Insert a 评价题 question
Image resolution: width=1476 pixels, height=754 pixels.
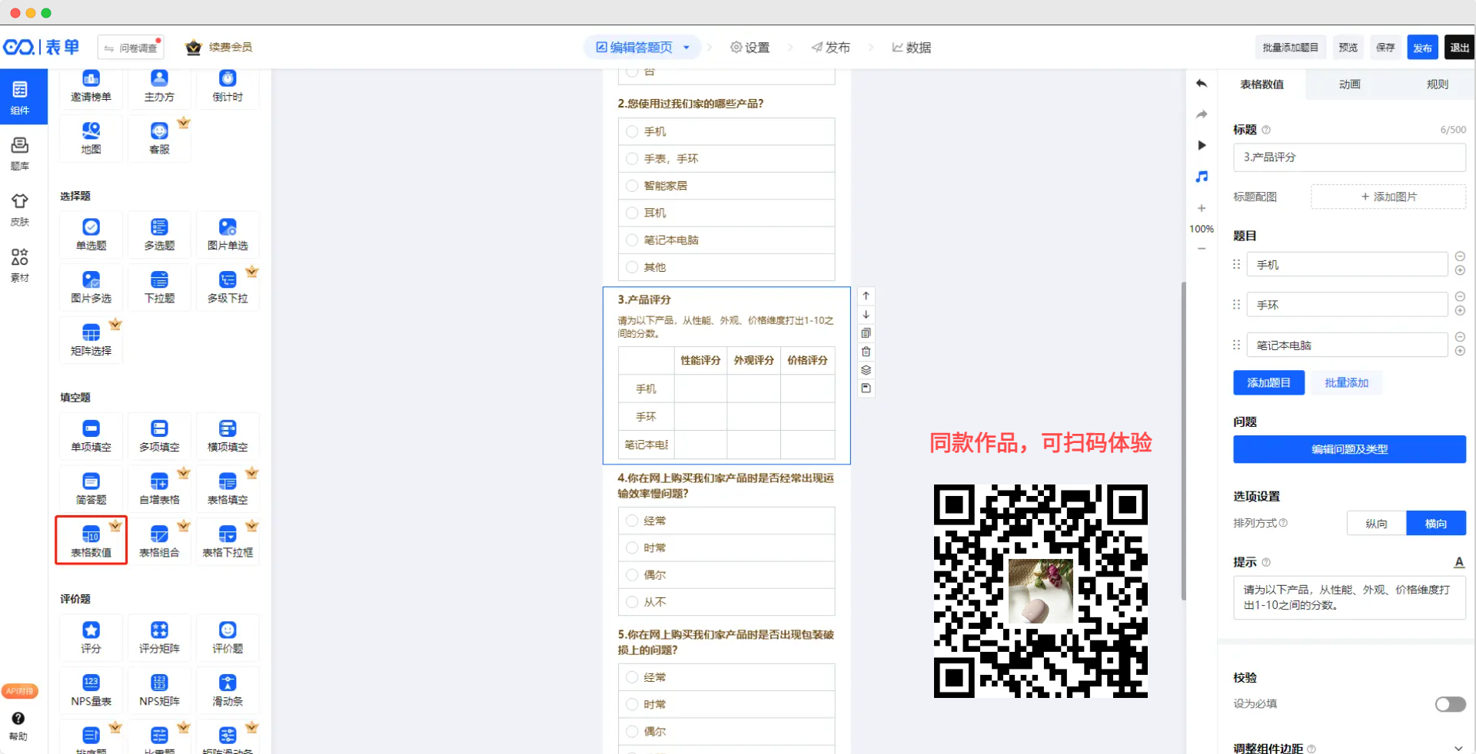click(228, 638)
